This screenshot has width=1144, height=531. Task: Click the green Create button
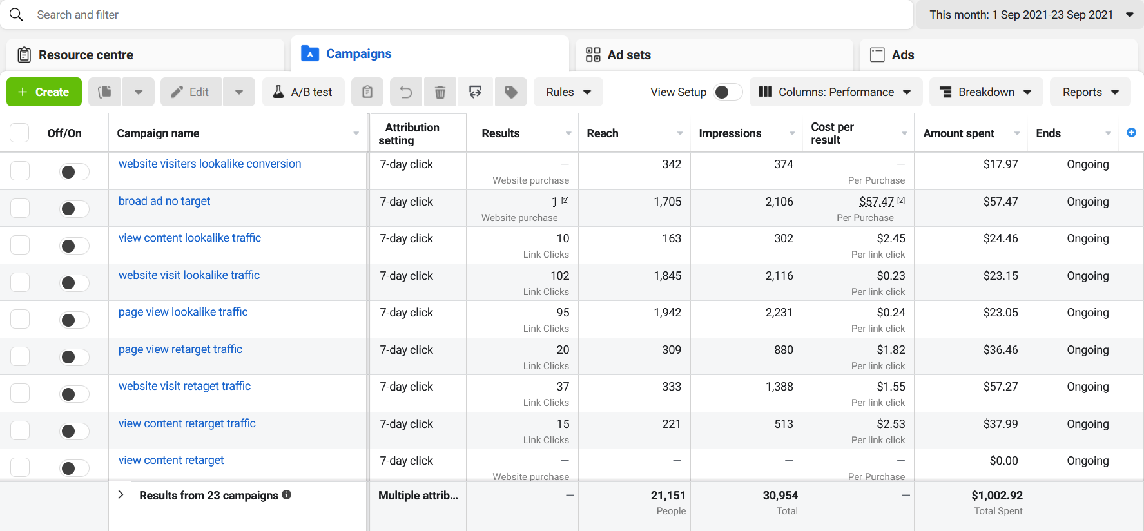(x=44, y=92)
